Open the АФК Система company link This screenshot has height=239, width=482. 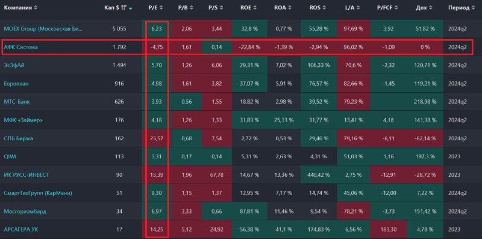[21, 48]
